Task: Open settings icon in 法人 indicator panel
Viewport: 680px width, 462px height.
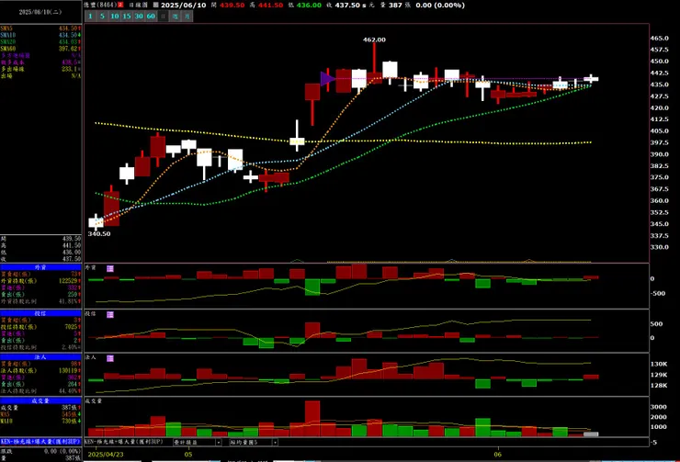Action: [x=110, y=358]
